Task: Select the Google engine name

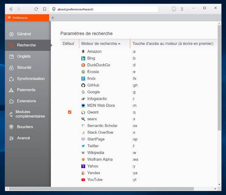Action: coord(94,92)
